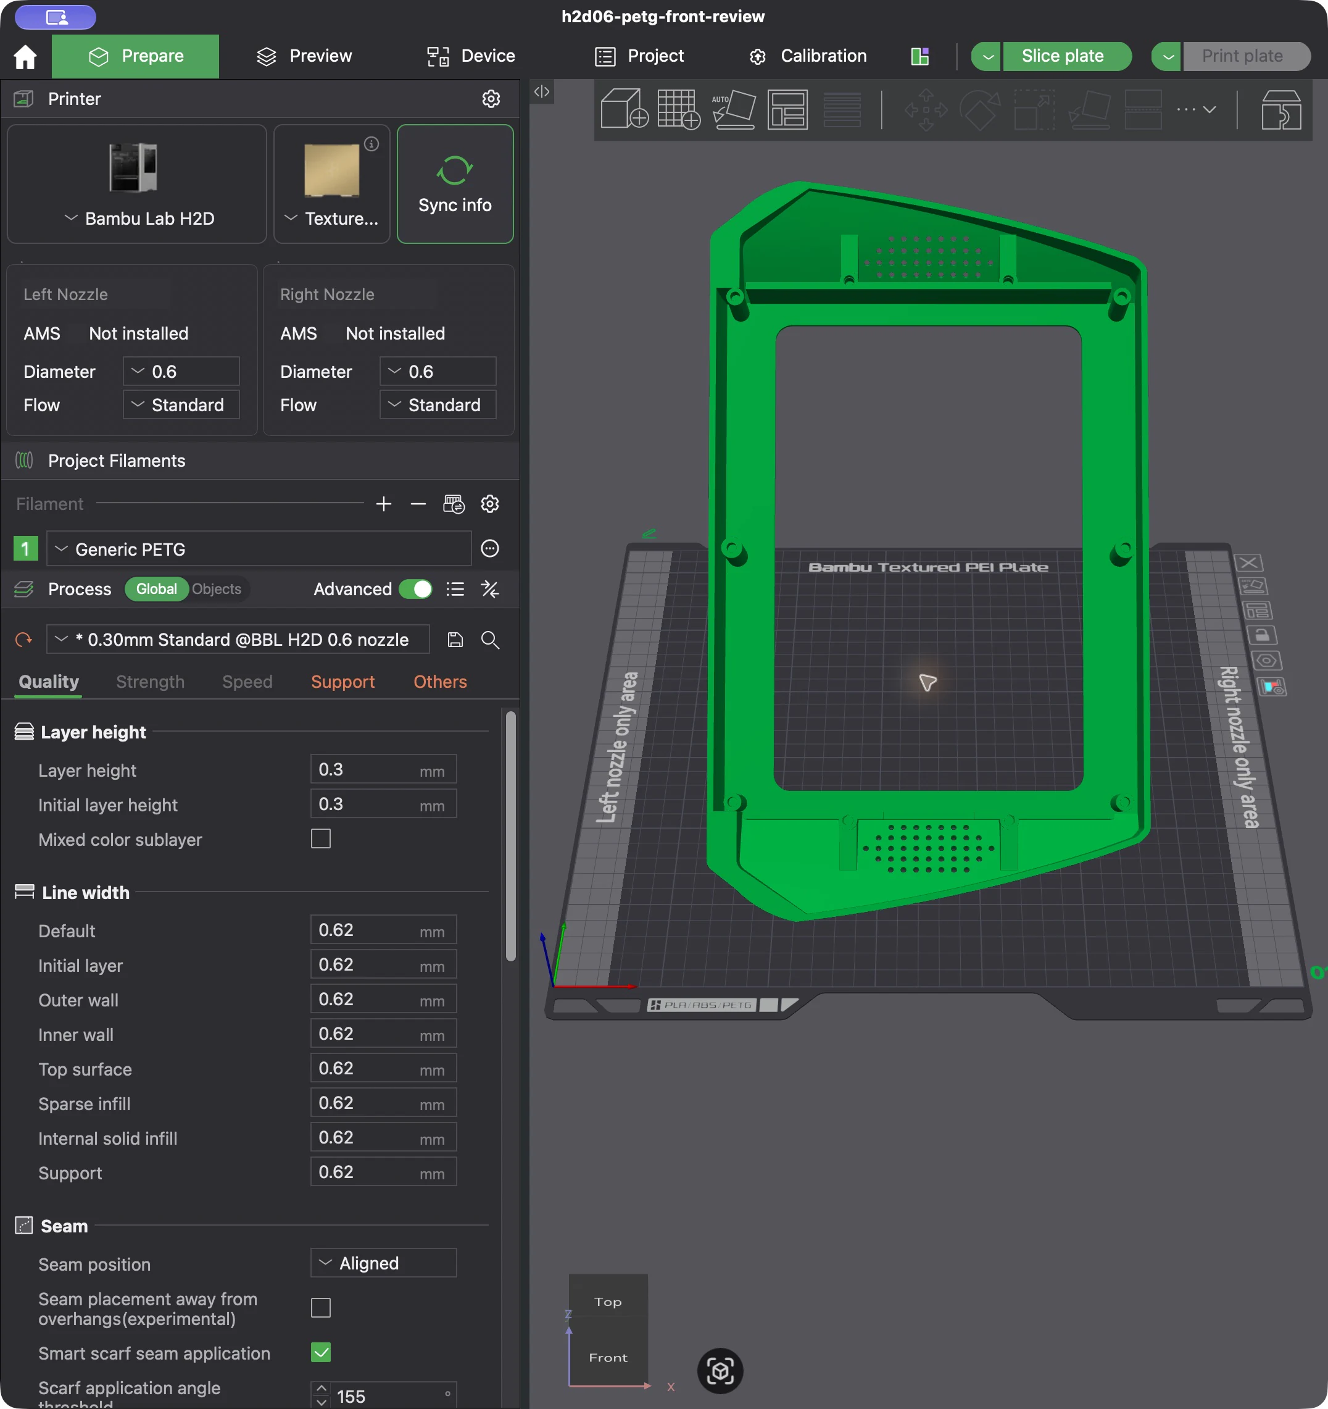1328x1409 pixels.
Task: Remove a filament with the minus icon
Action: coord(418,504)
